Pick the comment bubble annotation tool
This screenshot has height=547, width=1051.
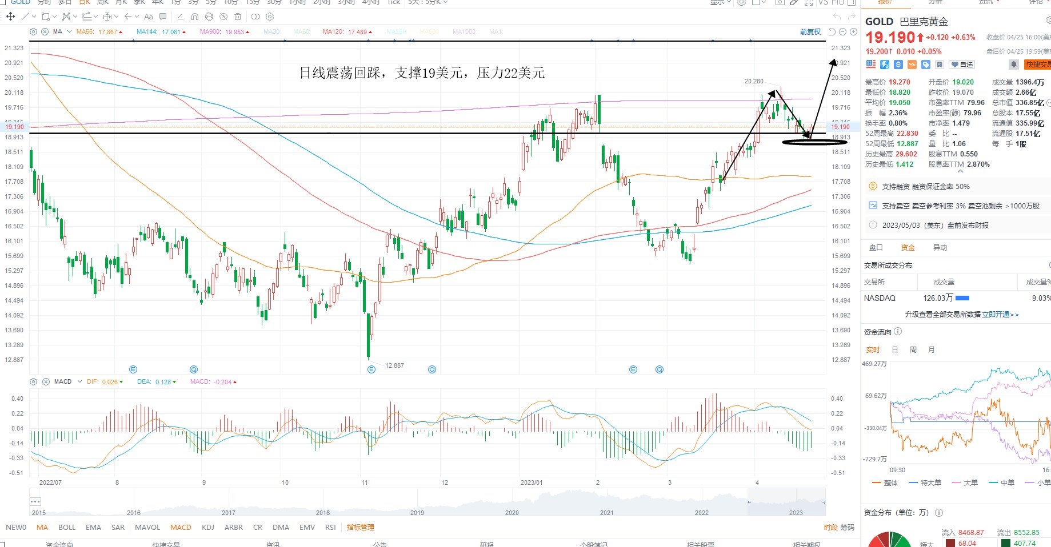click(x=163, y=17)
